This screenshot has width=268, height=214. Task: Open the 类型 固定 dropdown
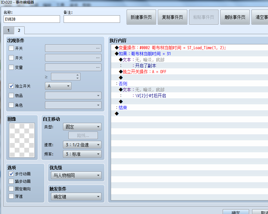pos(82,127)
